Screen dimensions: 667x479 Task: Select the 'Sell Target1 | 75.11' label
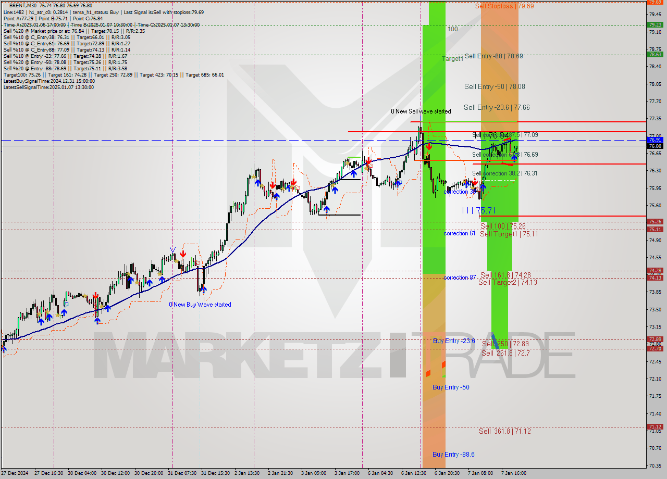509,234
